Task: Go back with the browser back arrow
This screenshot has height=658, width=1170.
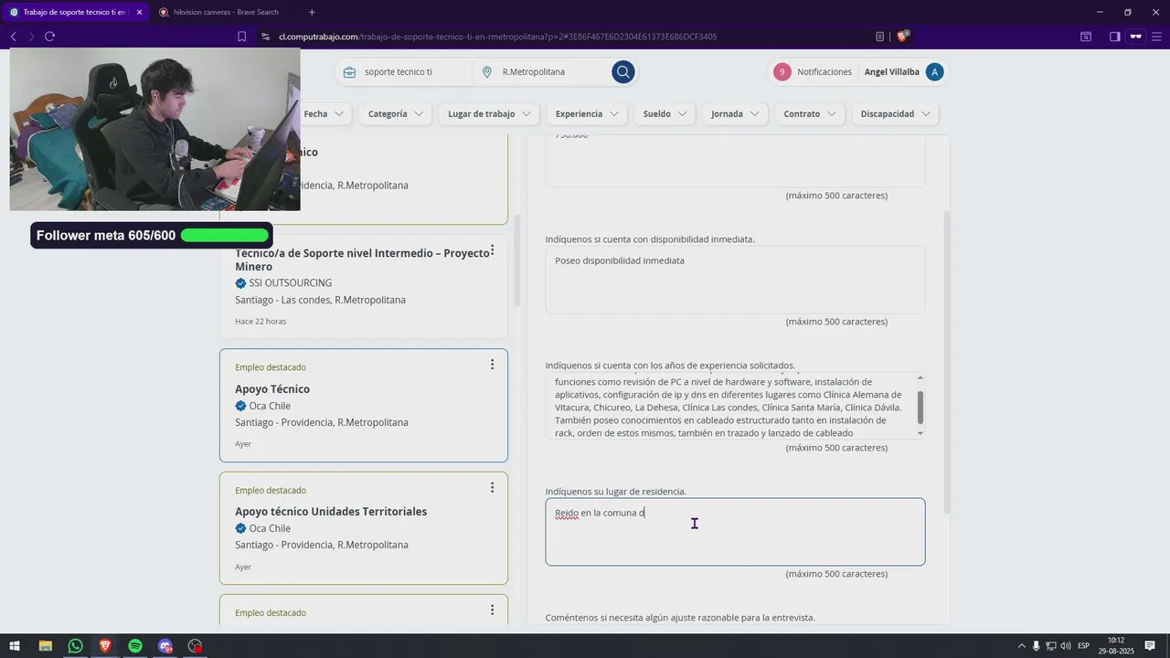Action: (x=13, y=37)
